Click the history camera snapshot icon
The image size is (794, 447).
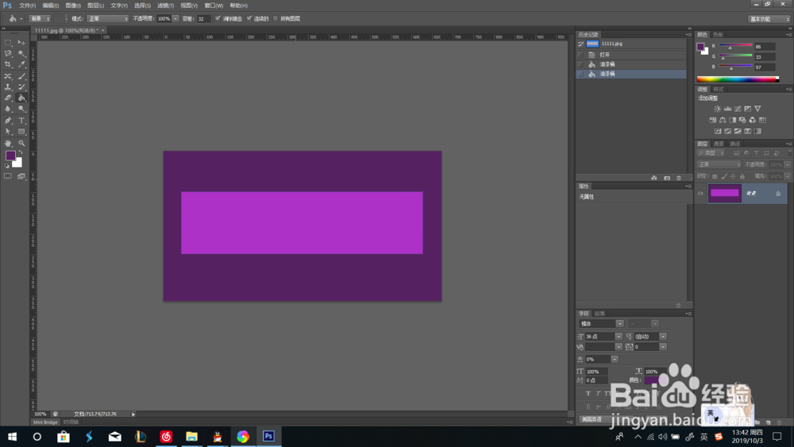667,178
